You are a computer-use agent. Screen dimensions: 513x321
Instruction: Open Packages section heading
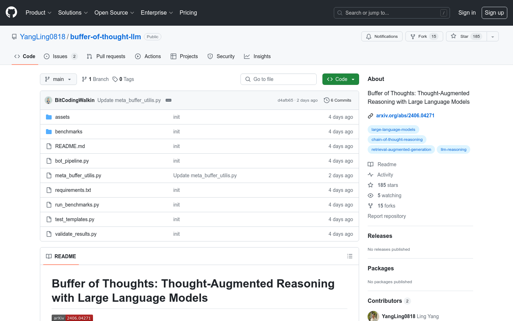(x=380, y=269)
